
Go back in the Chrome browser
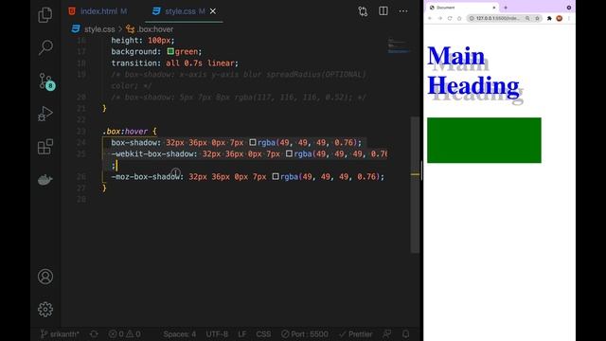pyautogui.click(x=430, y=18)
